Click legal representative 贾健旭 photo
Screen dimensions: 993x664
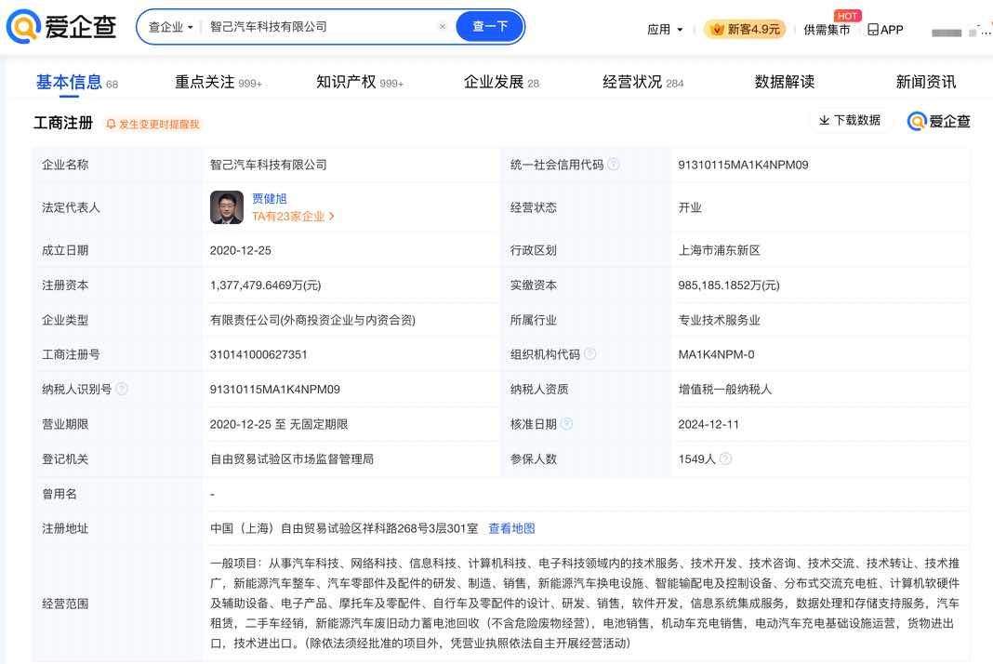click(227, 207)
